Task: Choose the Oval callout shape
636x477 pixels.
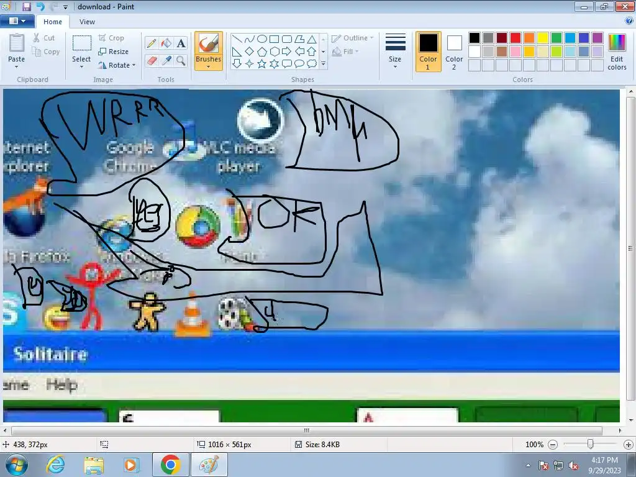Action: coord(299,64)
